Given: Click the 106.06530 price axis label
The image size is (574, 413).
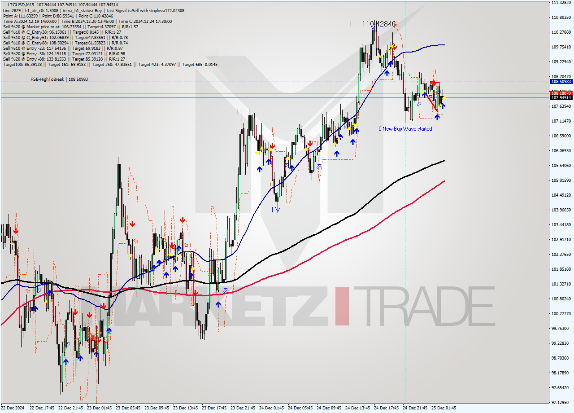Looking at the screenshot, I should tap(561, 150).
